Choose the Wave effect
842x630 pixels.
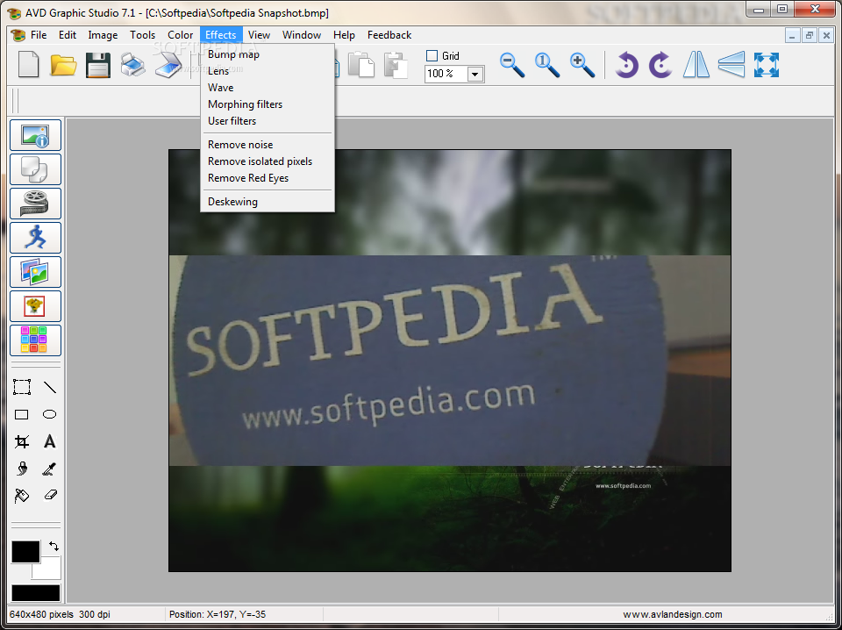[x=268, y=88]
